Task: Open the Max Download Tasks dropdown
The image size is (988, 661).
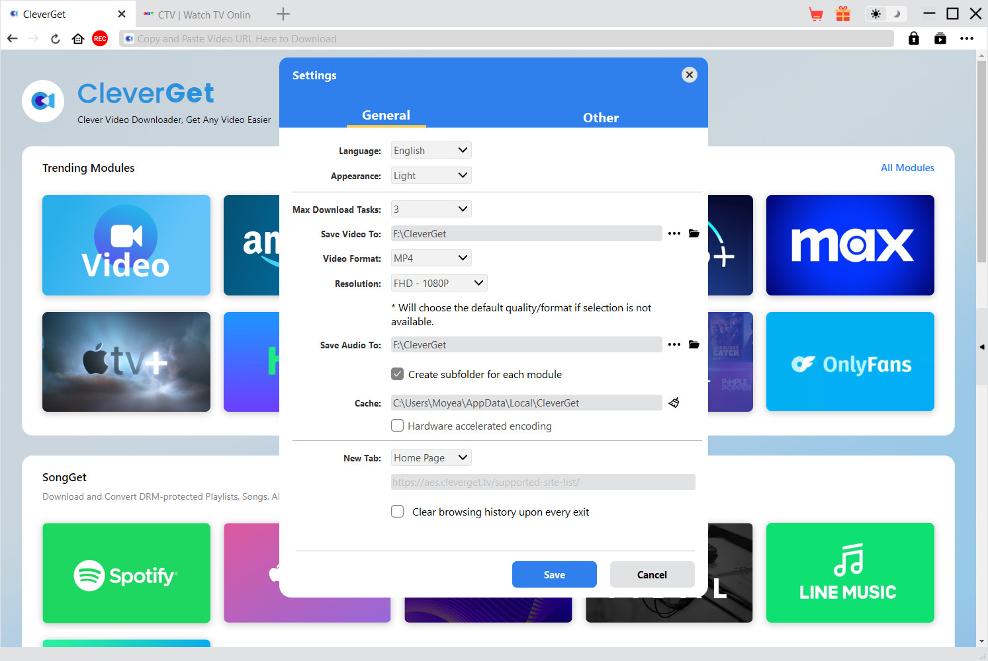Action: tap(431, 210)
